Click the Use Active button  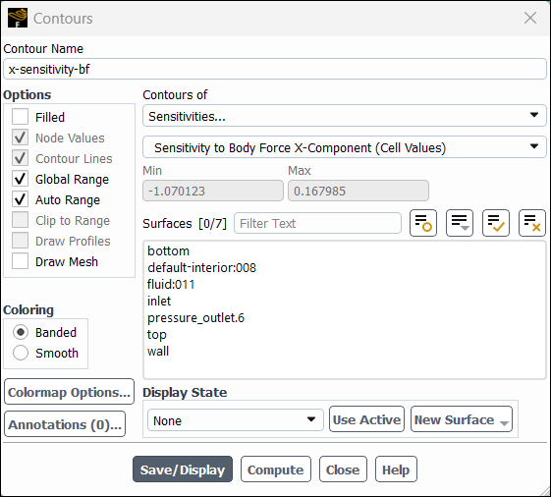click(366, 419)
